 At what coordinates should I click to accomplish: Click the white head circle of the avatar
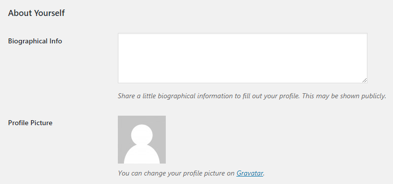click(142, 135)
